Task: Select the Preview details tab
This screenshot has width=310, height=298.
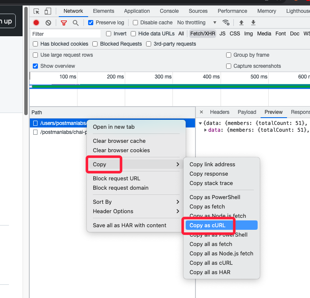Action: (x=273, y=112)
